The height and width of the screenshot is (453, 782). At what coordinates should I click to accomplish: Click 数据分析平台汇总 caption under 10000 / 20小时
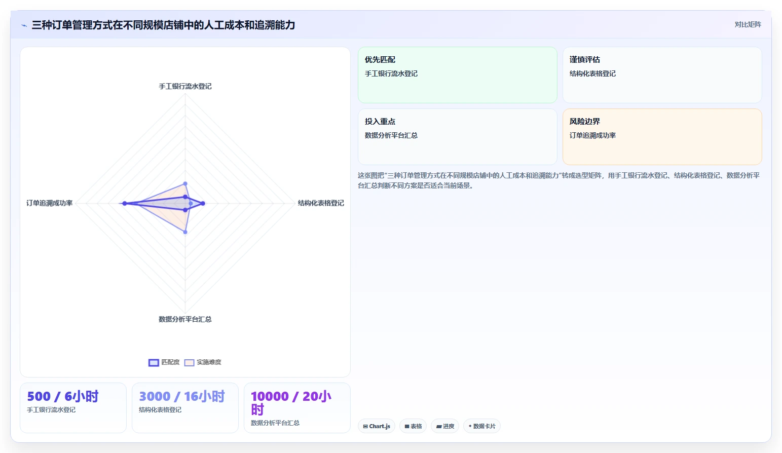(275, 423)
